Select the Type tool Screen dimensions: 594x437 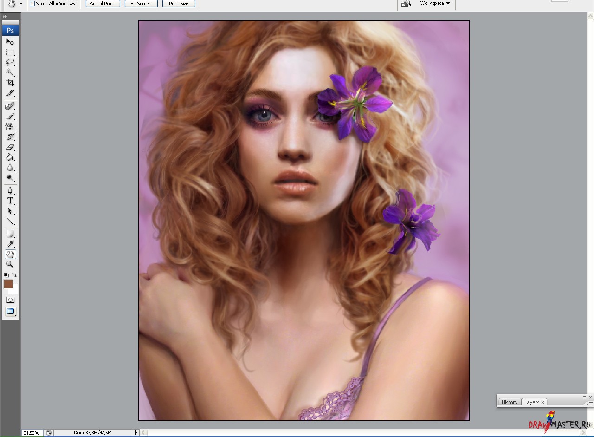click(10, 201)
